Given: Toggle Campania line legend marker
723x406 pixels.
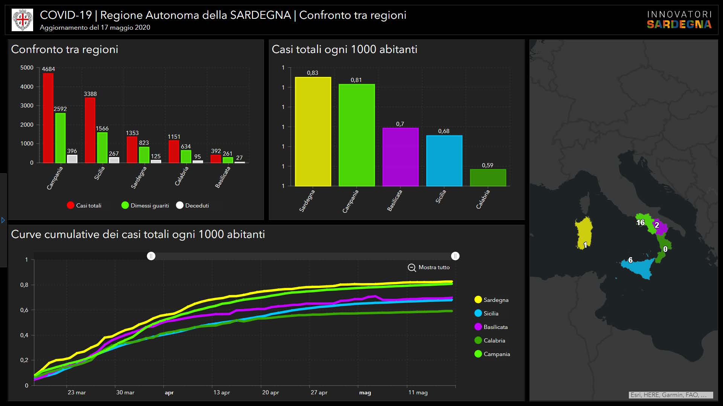Looking at the screenshot, I should click(478, 354).
